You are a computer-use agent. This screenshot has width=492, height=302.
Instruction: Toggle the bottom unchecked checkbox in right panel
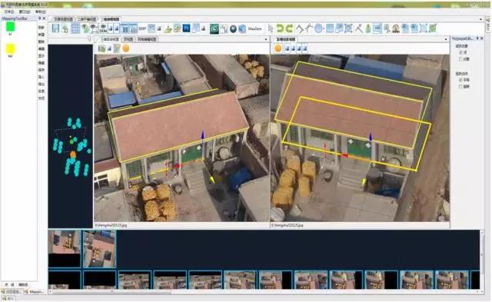[x=461, y=86]
